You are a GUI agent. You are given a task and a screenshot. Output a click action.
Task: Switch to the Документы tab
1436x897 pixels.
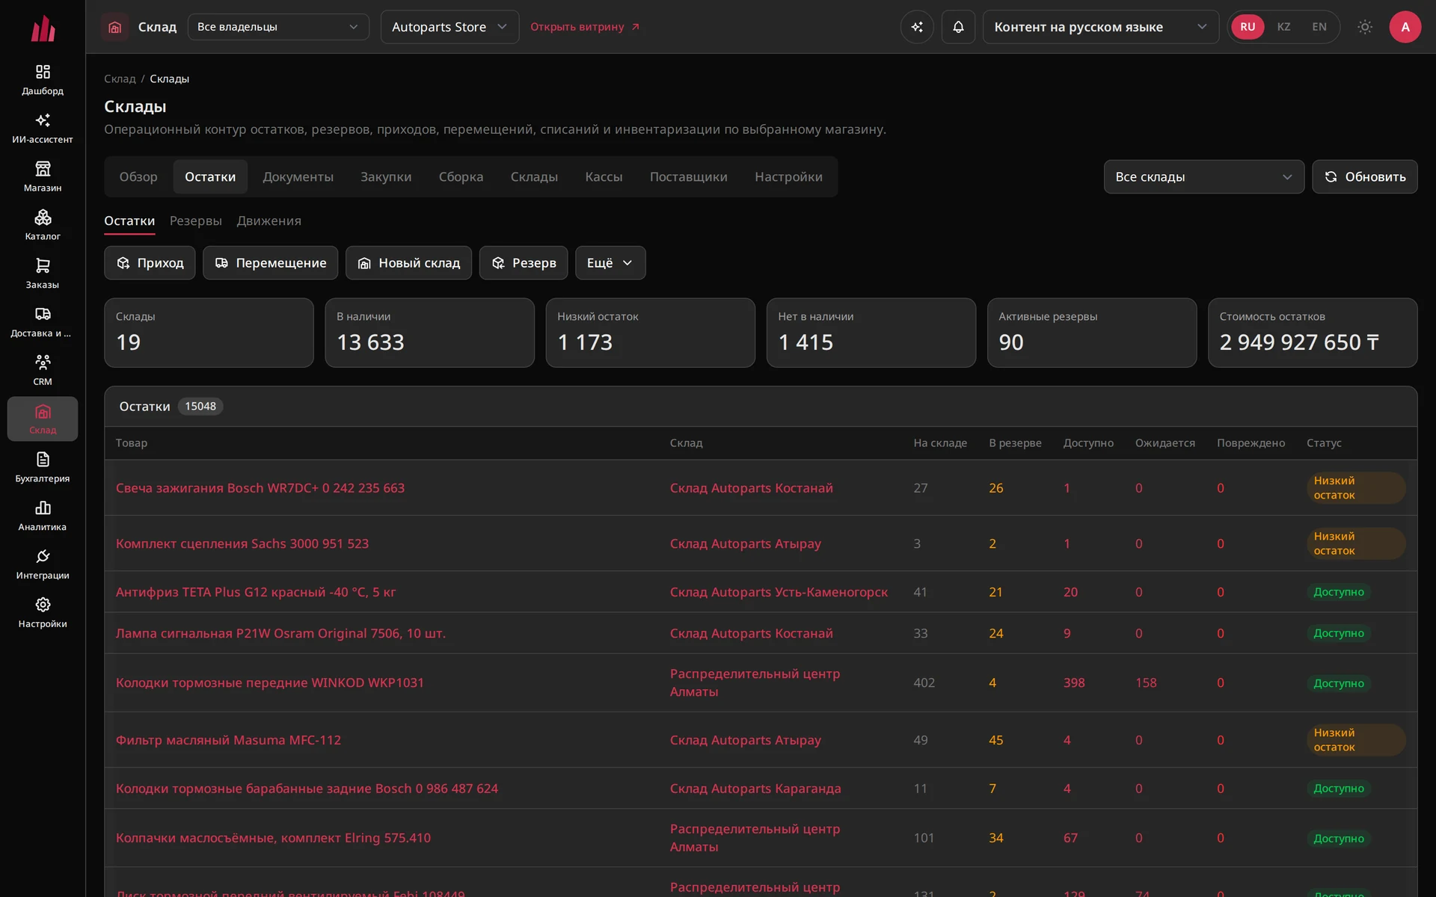point(298,177)
